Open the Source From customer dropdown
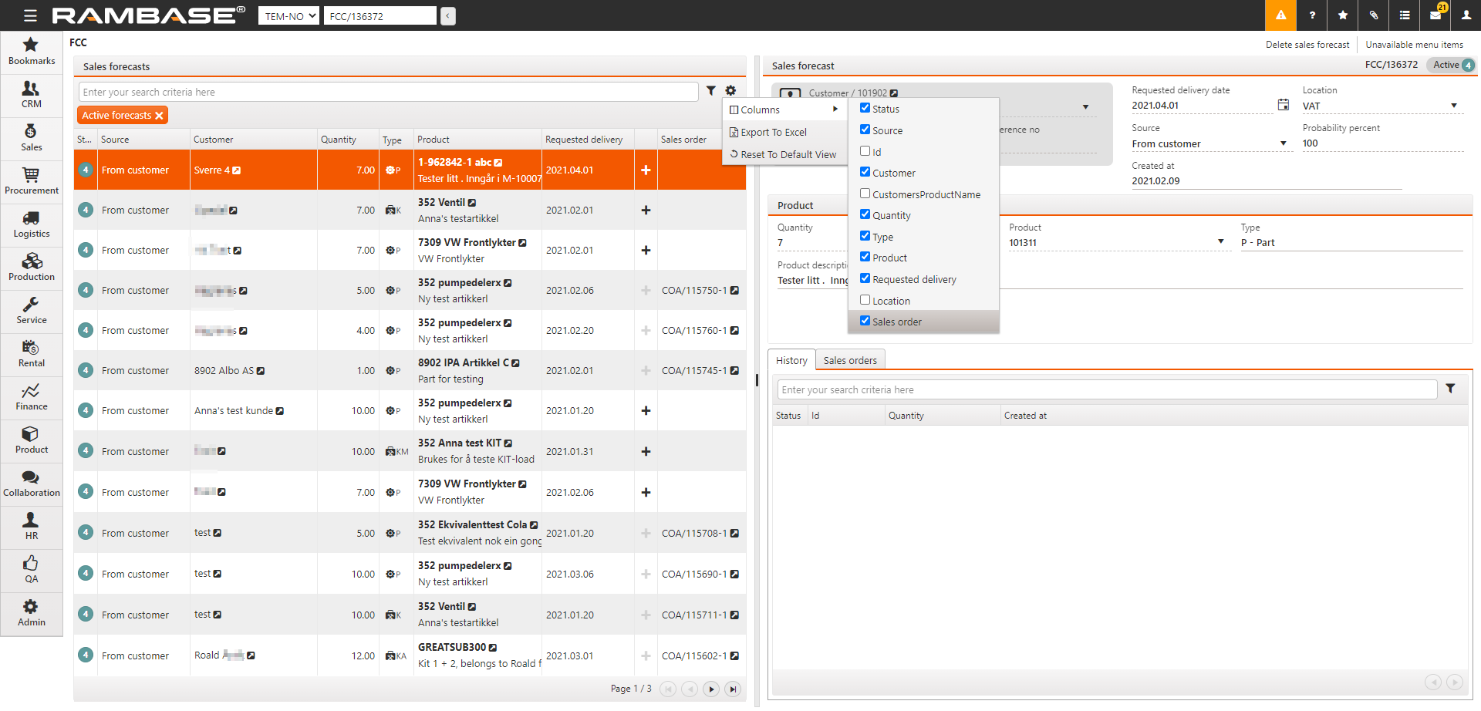Viewport: 1481px width, 711px height. pyautogui.click(x=1283, y=143)
